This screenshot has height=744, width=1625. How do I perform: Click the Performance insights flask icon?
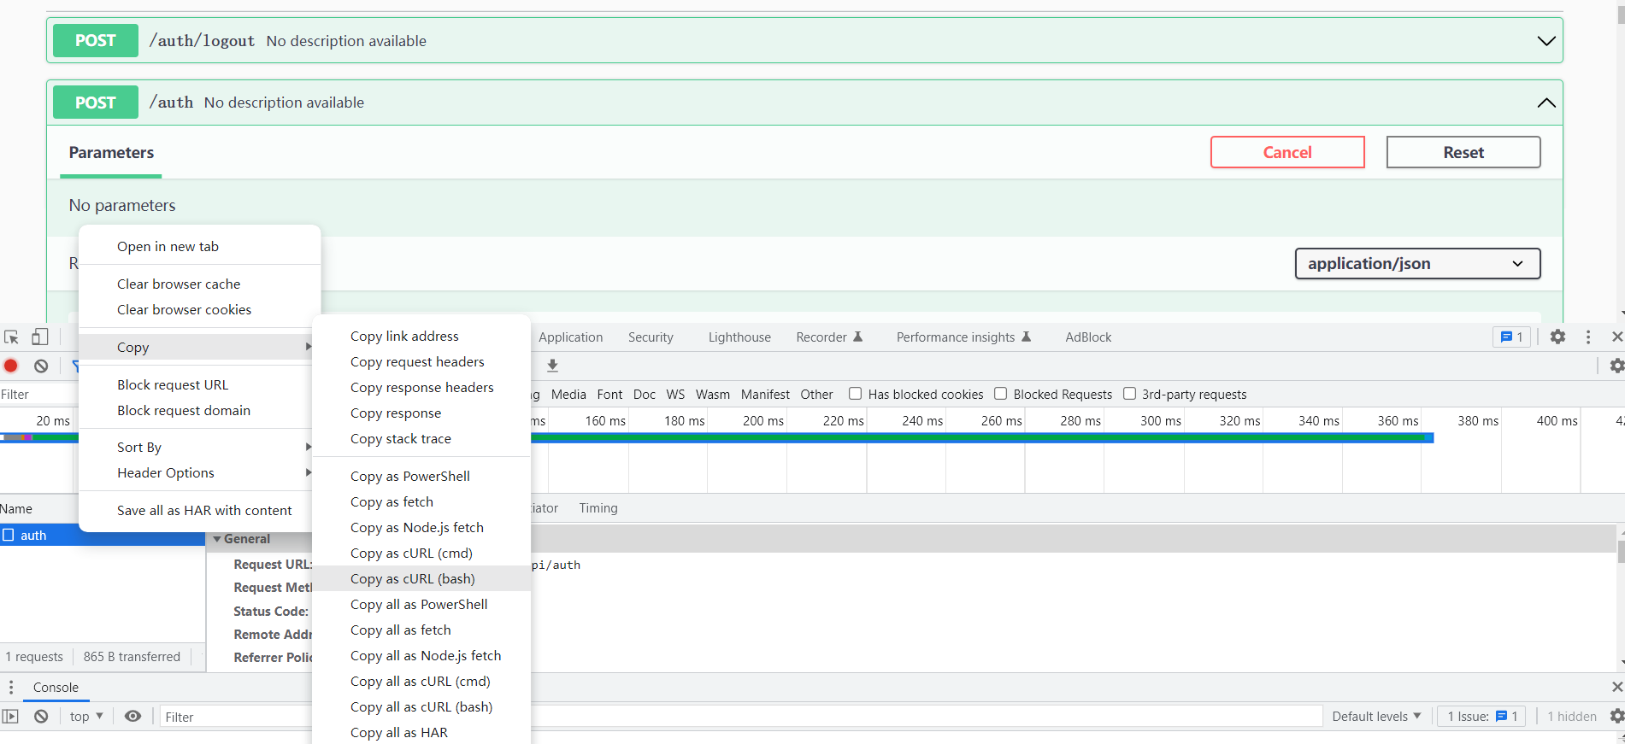pyautogui.click(x=1027, y=337)
